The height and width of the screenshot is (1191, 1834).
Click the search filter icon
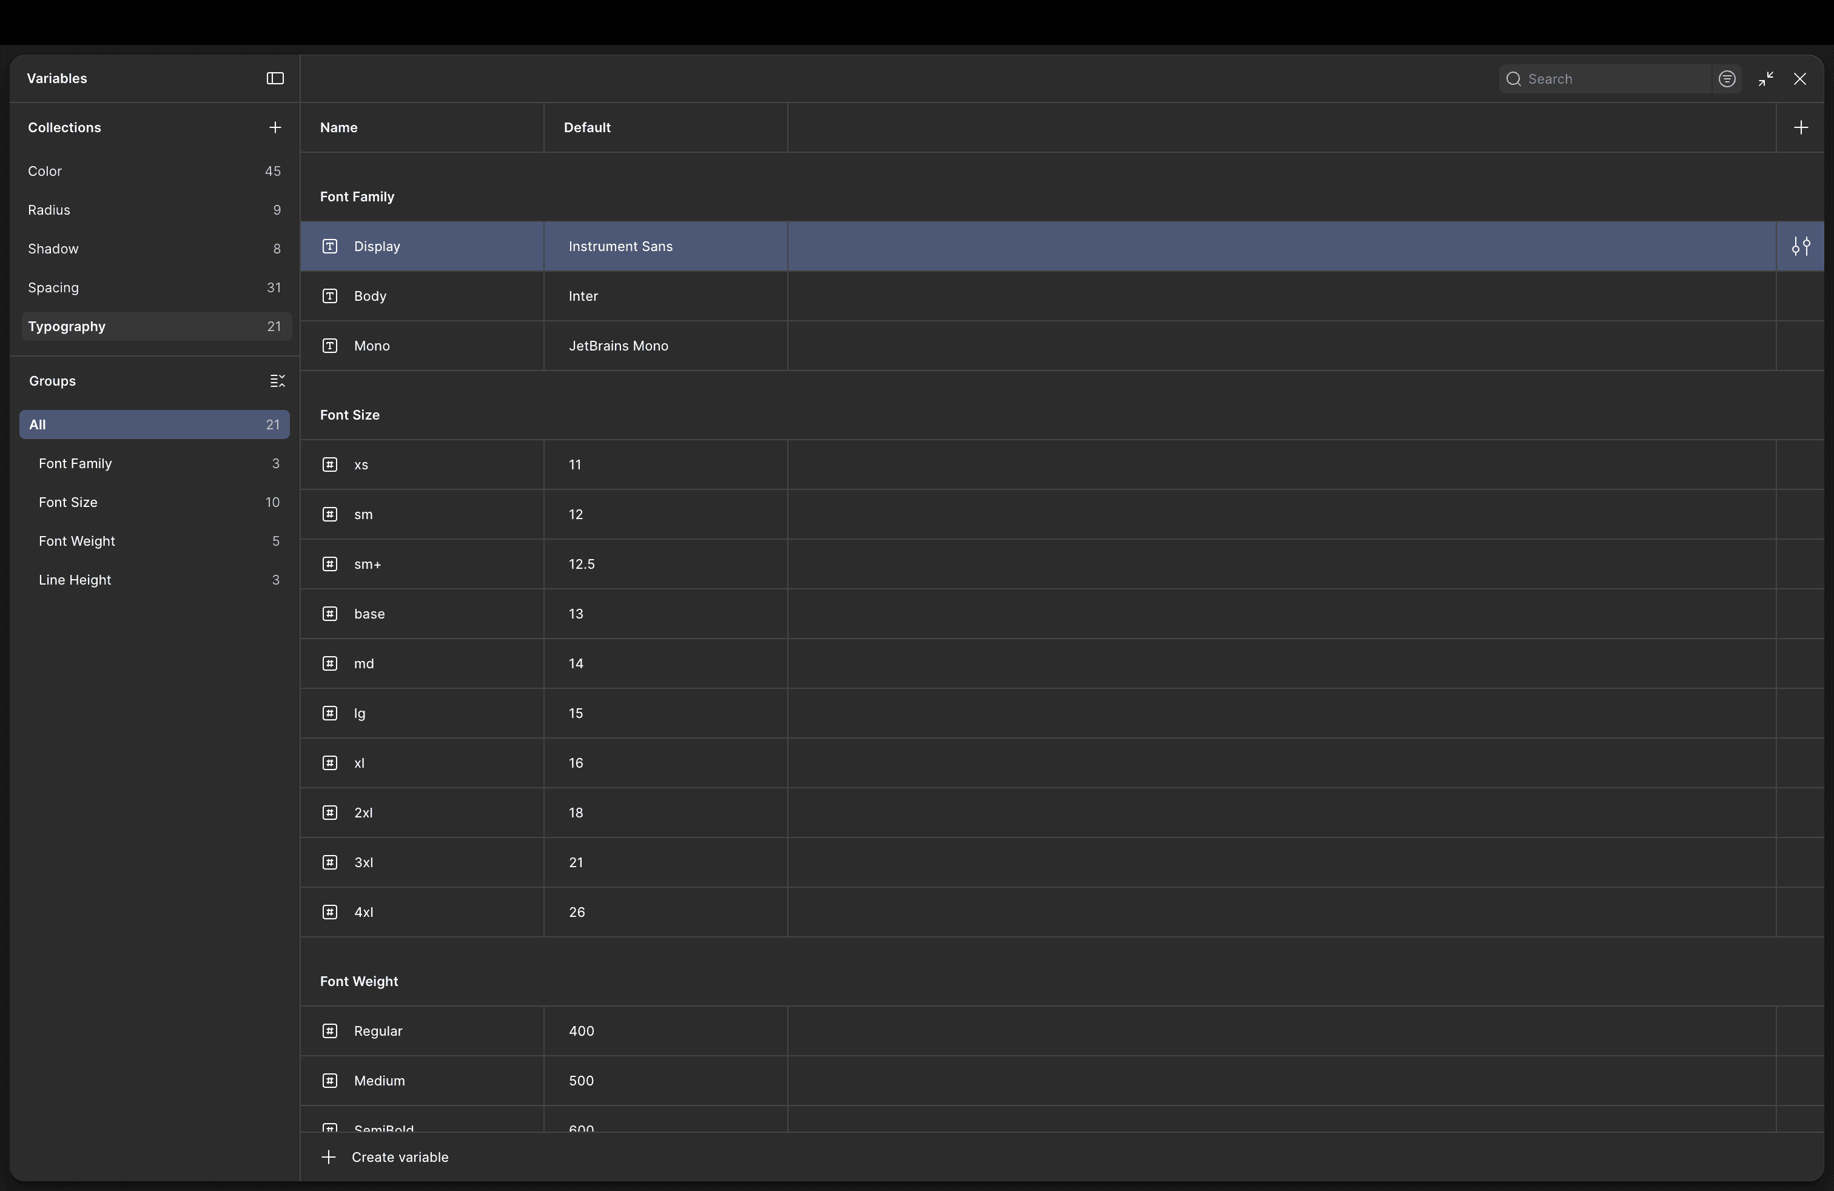[x=1727, y=79]
